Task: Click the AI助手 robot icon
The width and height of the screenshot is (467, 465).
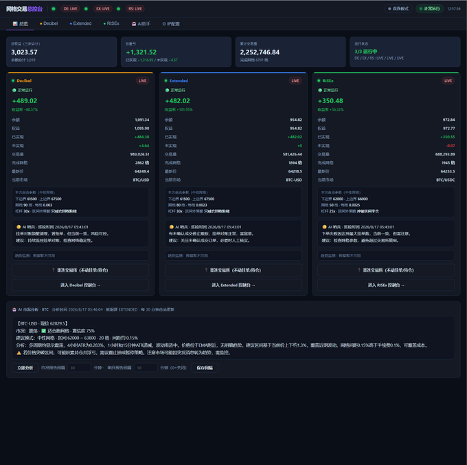Action: tap(134, 24)
